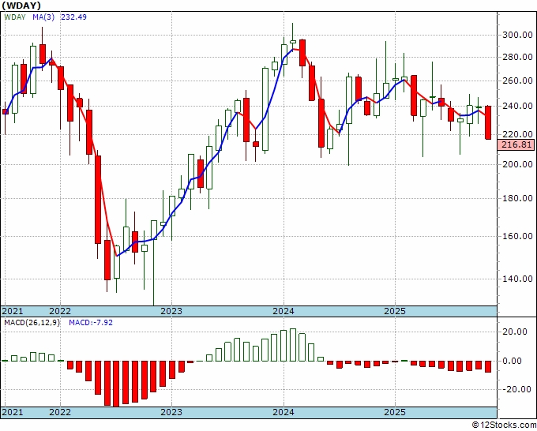Click the MACD(26,12,9) indicator label

(x=32, y=323)
